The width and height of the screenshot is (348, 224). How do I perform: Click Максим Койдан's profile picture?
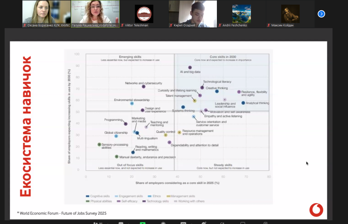coord(290,14)
